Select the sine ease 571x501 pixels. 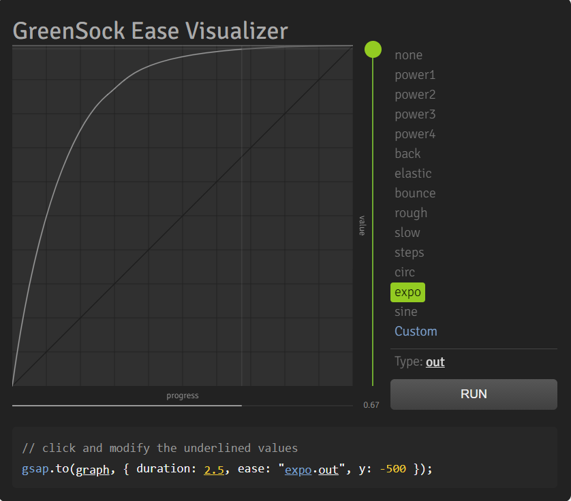[405, 312]
